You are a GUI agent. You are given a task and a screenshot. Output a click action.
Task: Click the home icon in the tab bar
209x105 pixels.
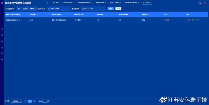pos(47,3)
